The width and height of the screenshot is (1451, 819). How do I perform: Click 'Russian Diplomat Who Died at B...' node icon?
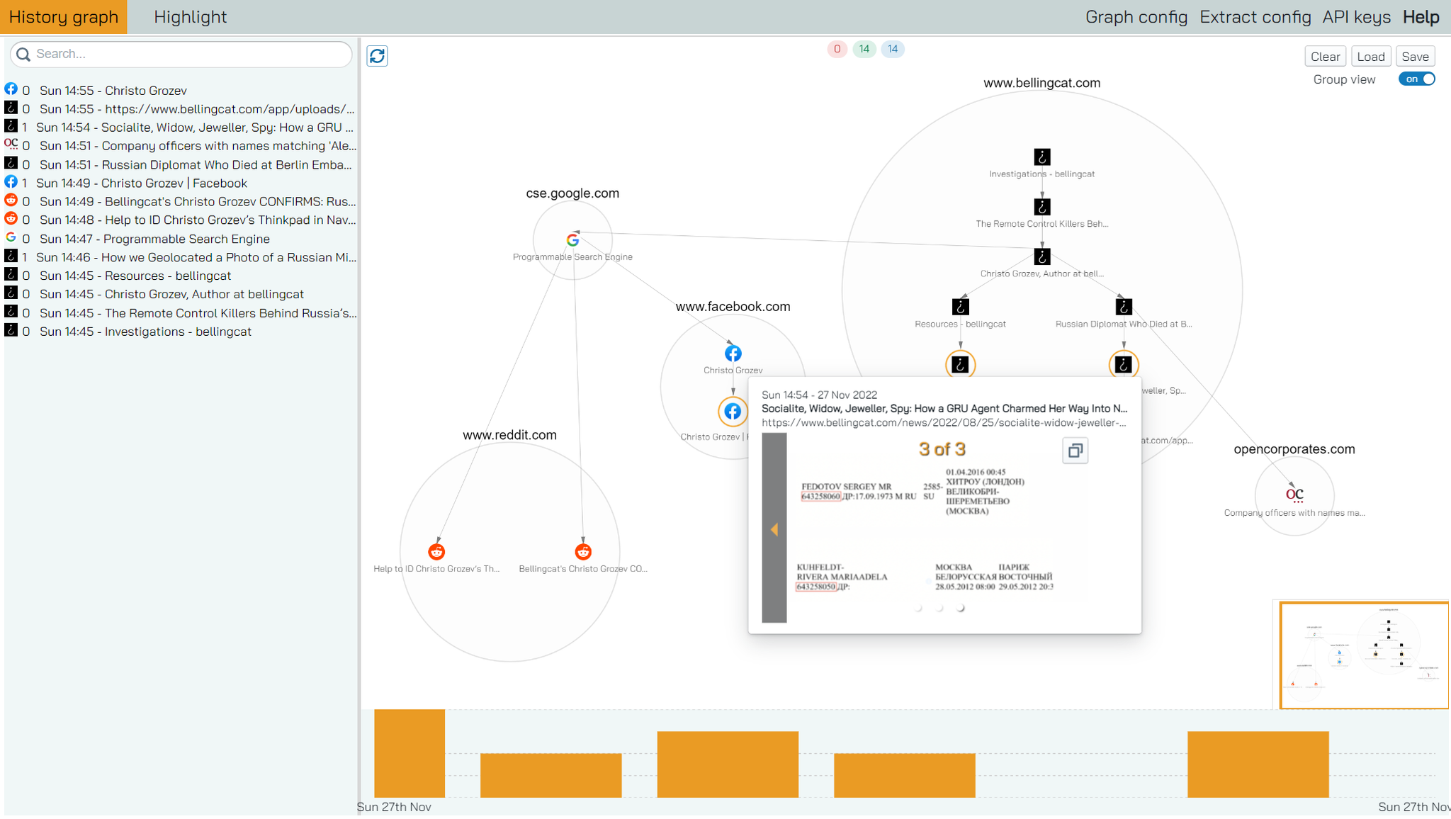1124,307
